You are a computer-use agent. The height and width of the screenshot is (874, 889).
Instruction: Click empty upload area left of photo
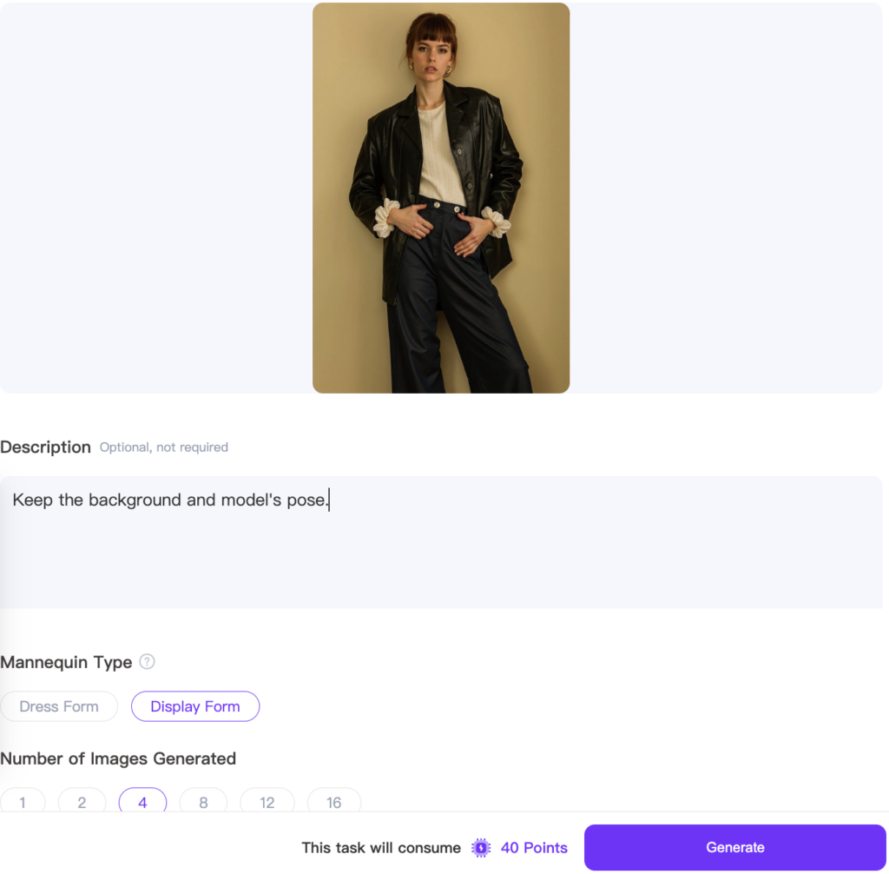pos(156,198)
